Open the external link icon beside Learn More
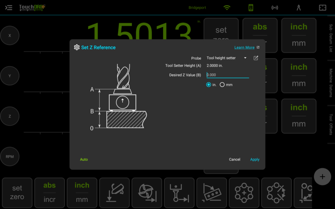Screen dimensions: 335x209 click(258, 47)
